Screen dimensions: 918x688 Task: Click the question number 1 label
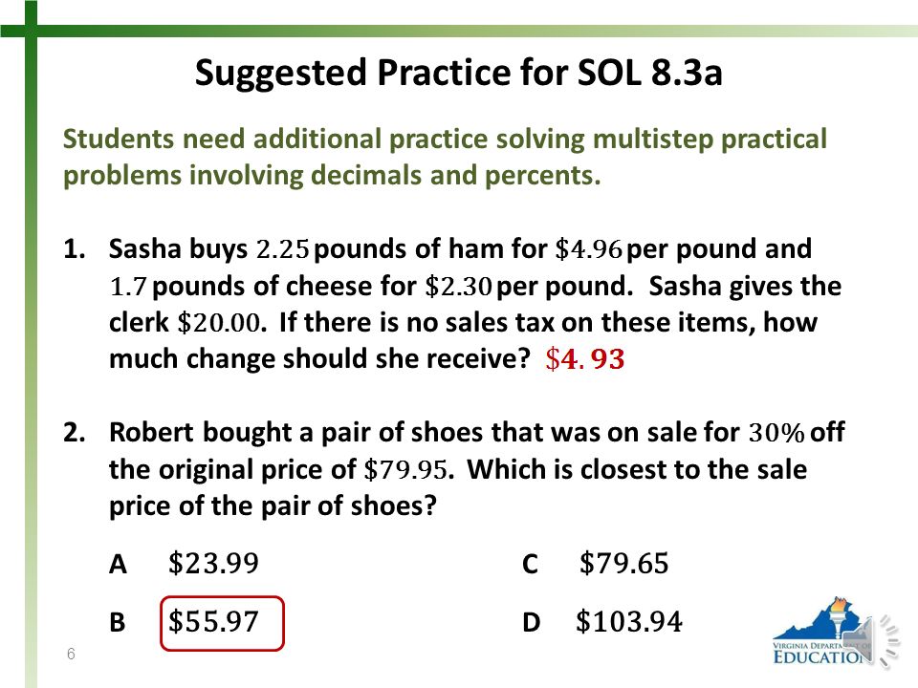pos(75,249)
